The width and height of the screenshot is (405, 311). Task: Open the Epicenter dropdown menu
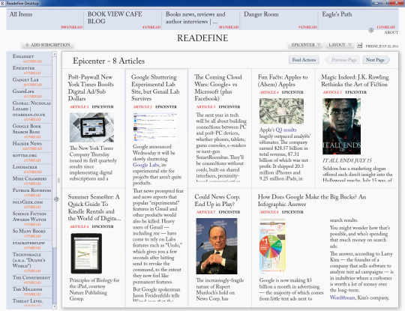click(305, 45)
